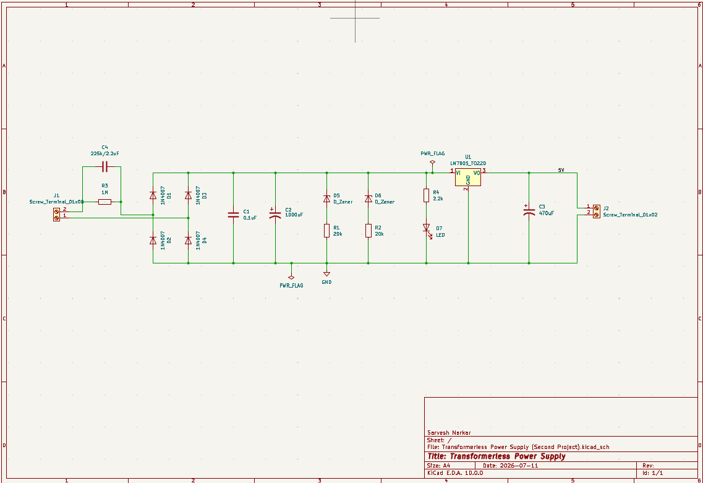Click 'Sarvesh Narkar' in the title block

coord(449,433)
